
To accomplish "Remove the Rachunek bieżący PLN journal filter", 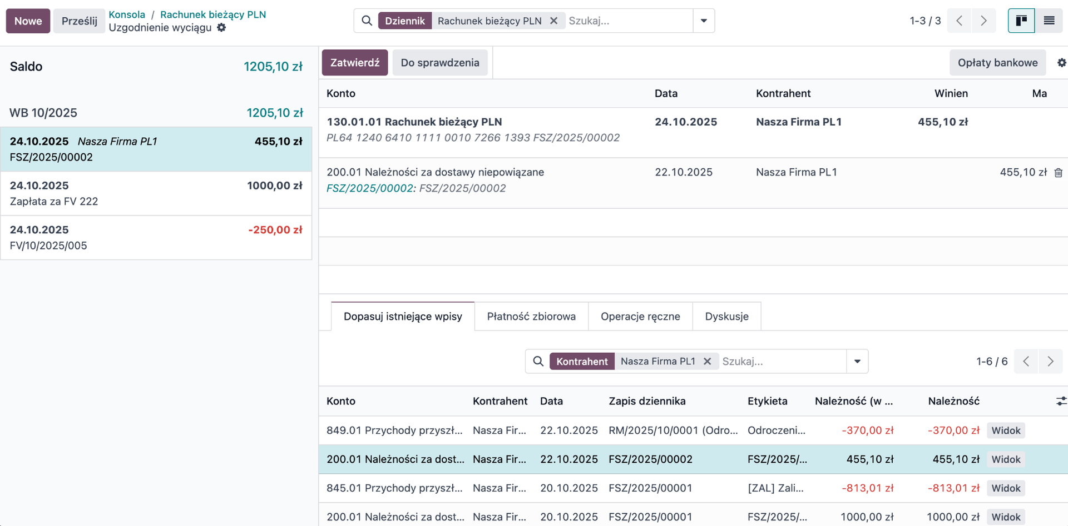I will pyautogui.click(x=553, y=21).
